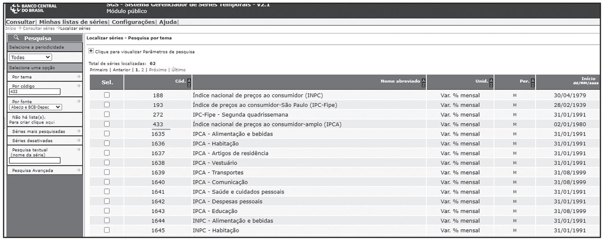
Task: Select checkbox for 1639 IPCA Transportes
Action: pos(107,172)
